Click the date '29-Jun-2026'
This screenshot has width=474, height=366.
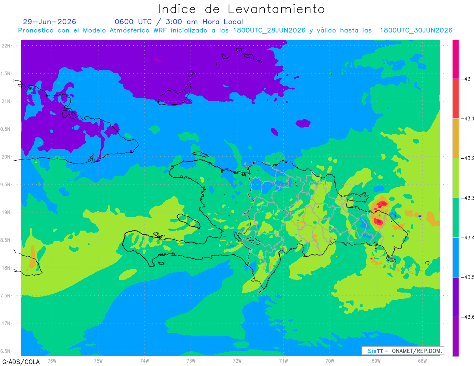click(50, 22)
